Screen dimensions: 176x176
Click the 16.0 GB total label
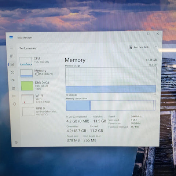(151, 60)
